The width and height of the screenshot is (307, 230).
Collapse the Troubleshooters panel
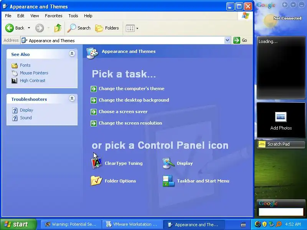coord(72,99)
